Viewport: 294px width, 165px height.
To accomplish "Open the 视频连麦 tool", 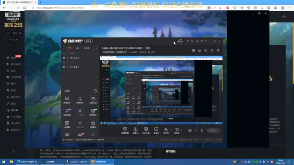I will (x=67, y=112).
